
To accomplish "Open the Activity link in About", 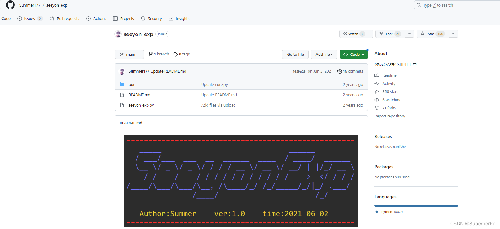I will click(x=389, y=84).
